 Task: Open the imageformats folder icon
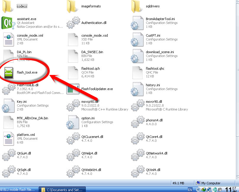point(72,6)
